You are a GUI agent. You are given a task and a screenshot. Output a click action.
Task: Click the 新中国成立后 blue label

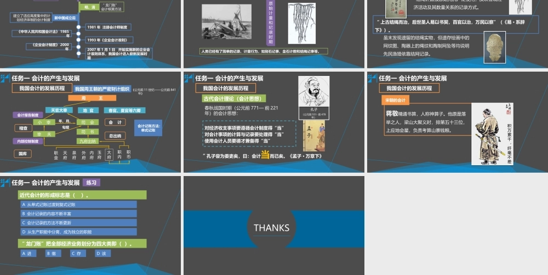pyautogui.click(x=65, y=17)
